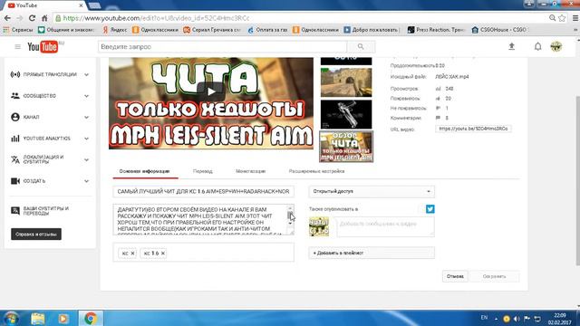This screenshot has width=580, height=326.
Task: Click the Cancel button
Action: (455, 276)
